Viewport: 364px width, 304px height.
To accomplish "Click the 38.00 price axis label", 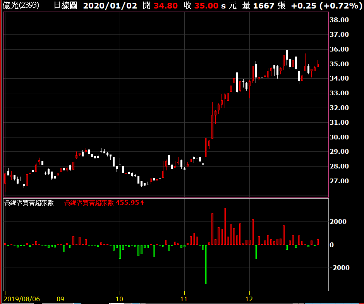I will click(339, 20).
